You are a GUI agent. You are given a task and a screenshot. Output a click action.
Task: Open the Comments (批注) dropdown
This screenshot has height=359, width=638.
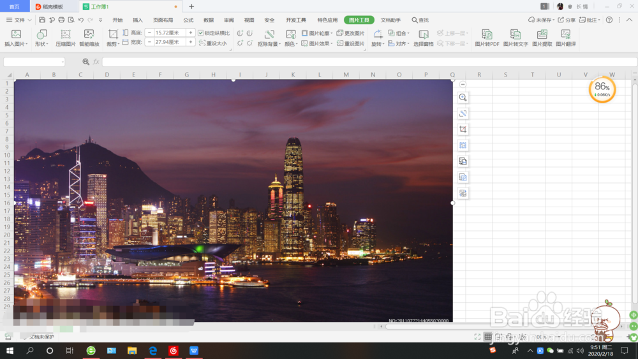tap(590, 20)
